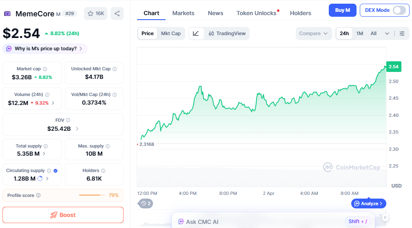Screen dimensions: 412x228
Task: Click the verified checkmark badge for Circulating supply
Action: click(x=55, y=171)
